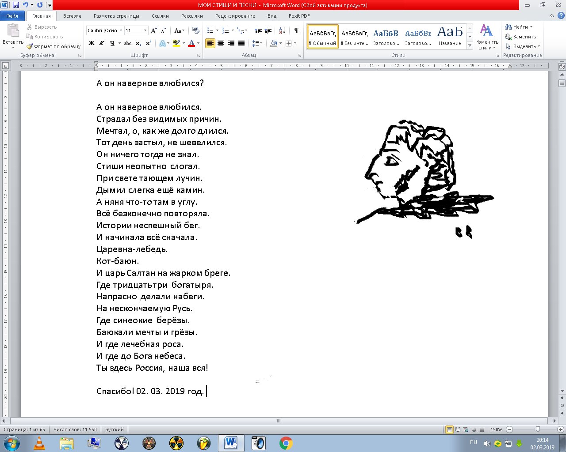Switch to the Рецензирование tab

pyautogui.click(x=235, y=16)
